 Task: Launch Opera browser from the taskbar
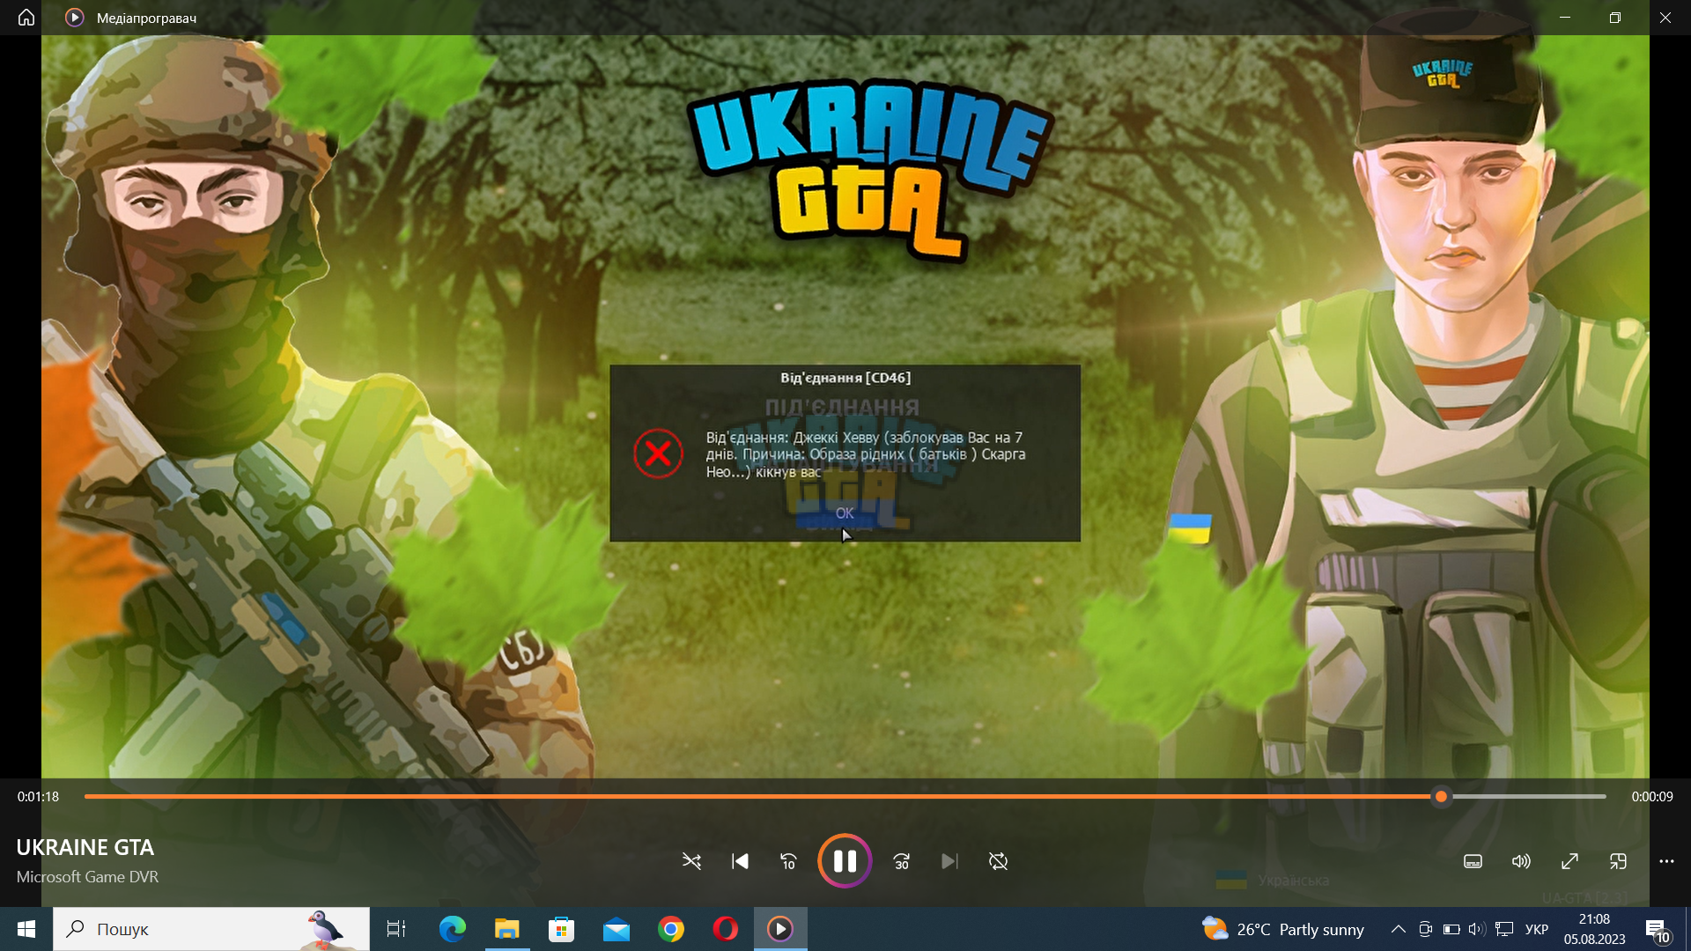point(726,929)
